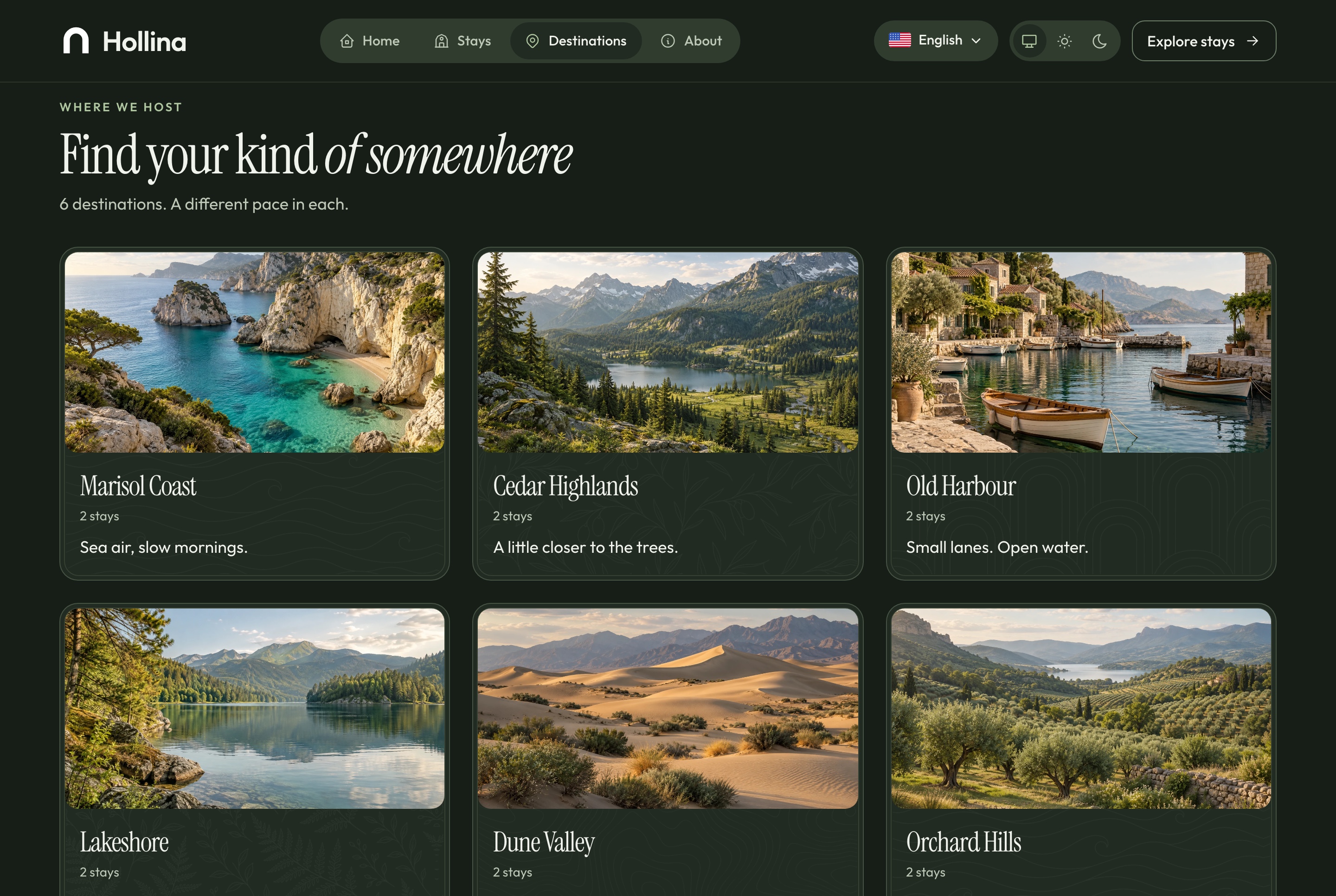This screenshot has height=896, width=1336.
Task: Enable dark mode with the moon icon
Action: pos(1100,41)
